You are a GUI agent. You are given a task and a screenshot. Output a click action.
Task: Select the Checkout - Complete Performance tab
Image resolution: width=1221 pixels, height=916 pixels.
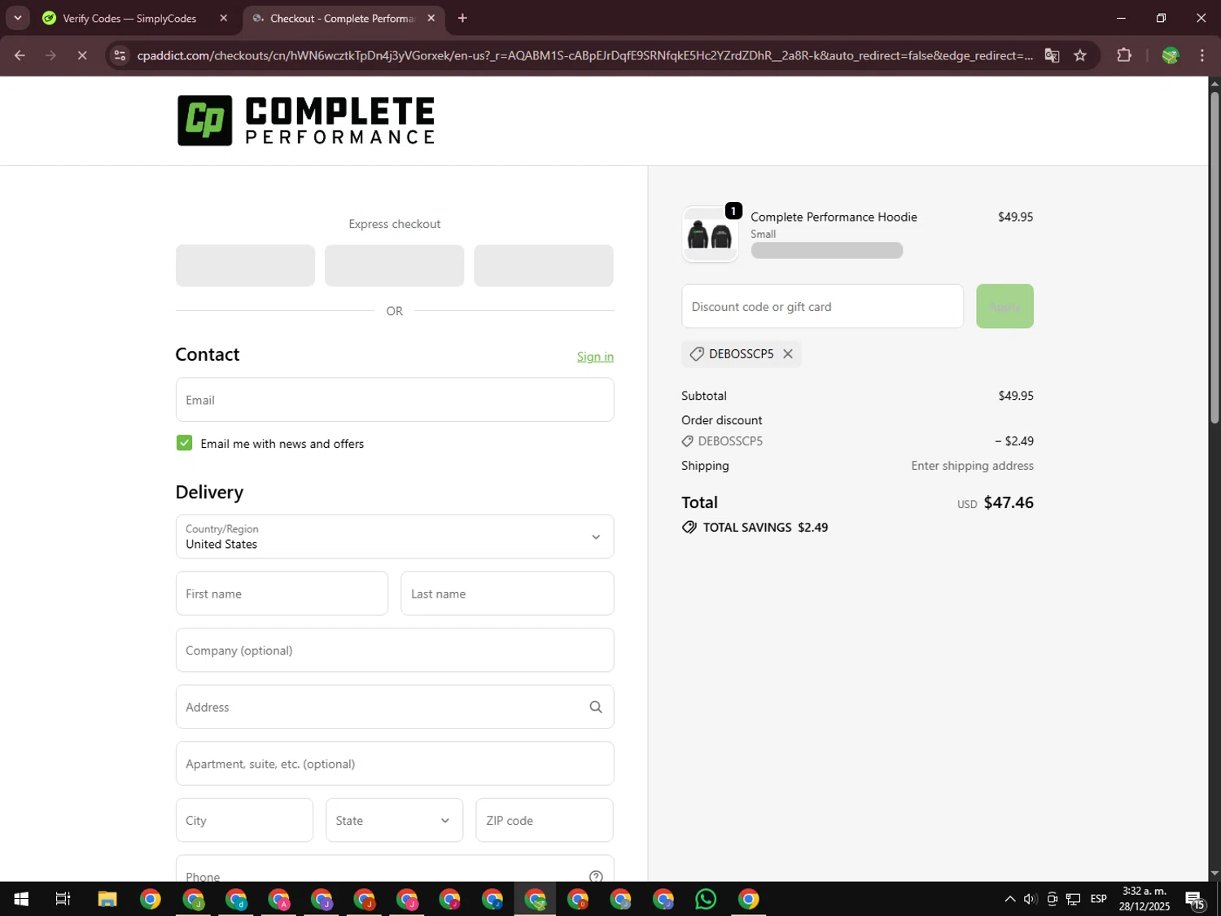tap(343, 18)
